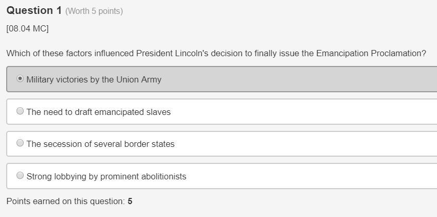The image size is (437, 217).
Task: Click the question prompt about President Lincoln's decision
Action: [216, 54]
